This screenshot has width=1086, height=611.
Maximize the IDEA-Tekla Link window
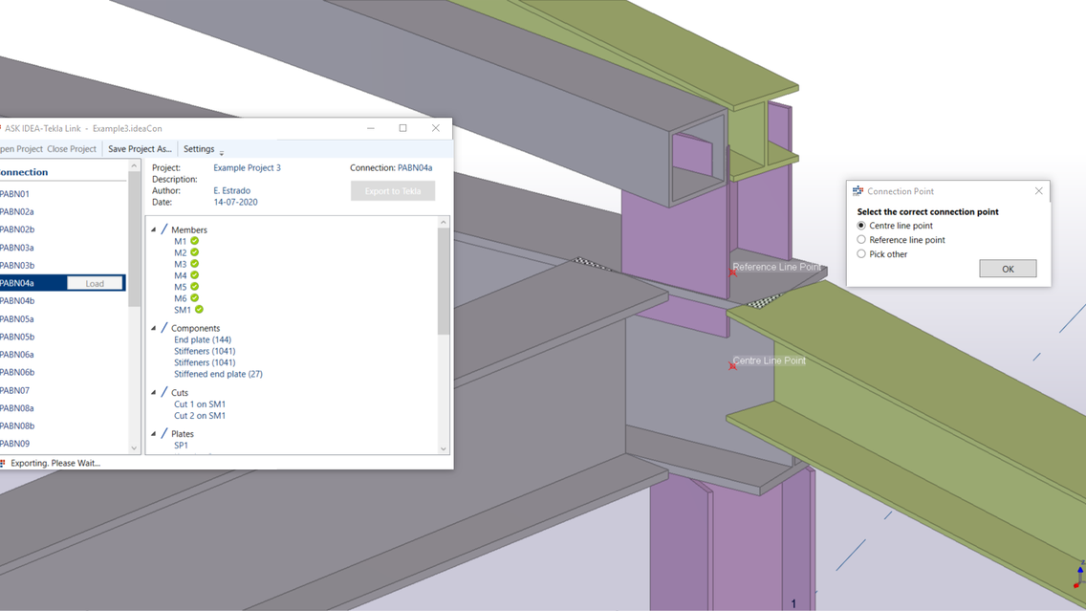tap(403, 128)
